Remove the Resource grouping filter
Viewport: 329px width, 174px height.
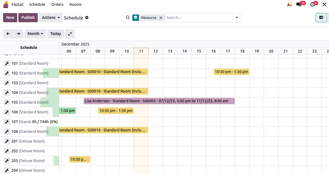[161, 18]
